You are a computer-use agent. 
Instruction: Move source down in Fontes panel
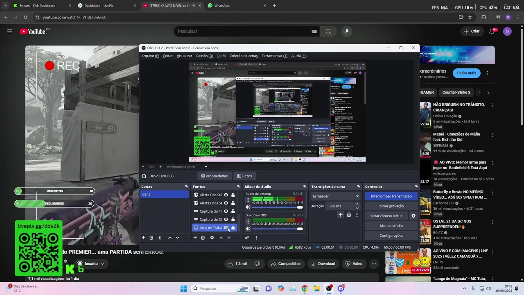(x=229, y=238)
